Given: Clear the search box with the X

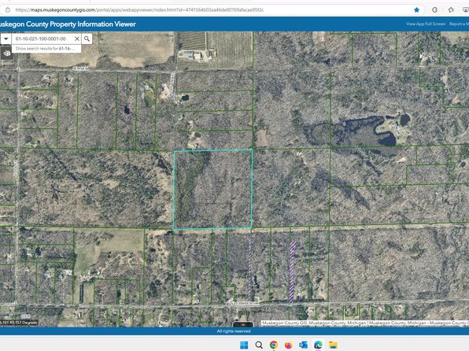Looking at the screenshot, I should point(77,39).
